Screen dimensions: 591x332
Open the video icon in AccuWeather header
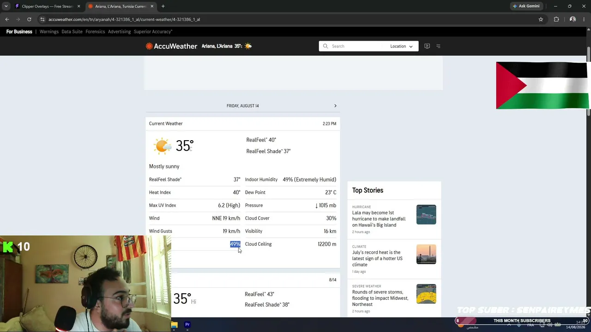click(x=427, y=46)
